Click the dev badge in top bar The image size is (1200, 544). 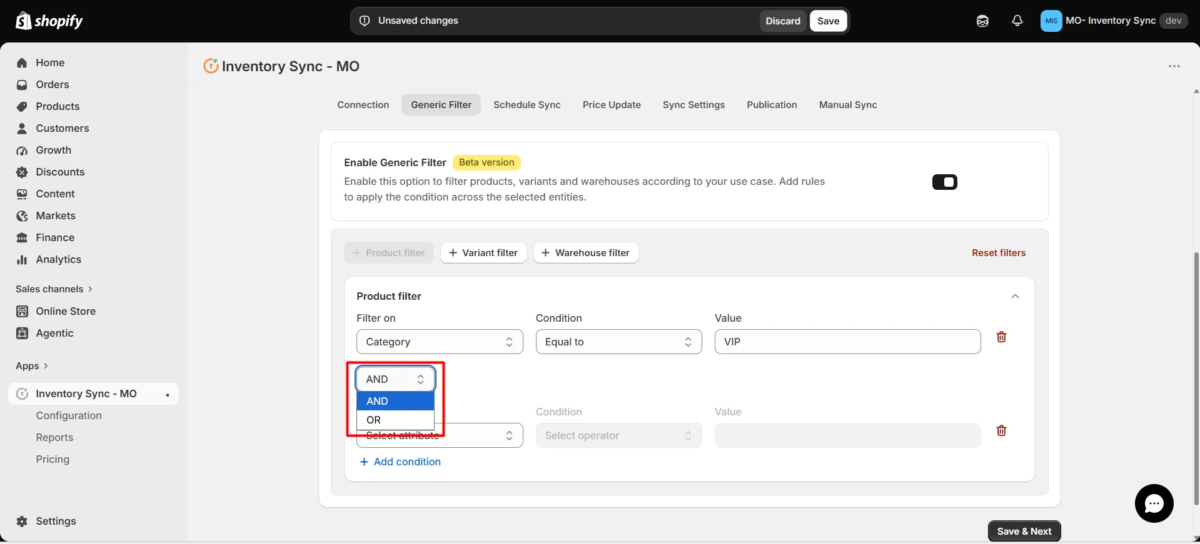1174,21
